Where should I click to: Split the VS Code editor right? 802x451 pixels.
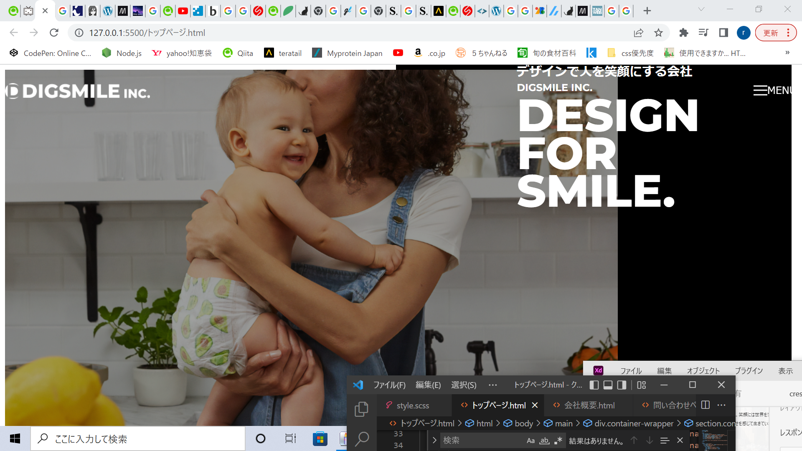(x=706, y=405)
